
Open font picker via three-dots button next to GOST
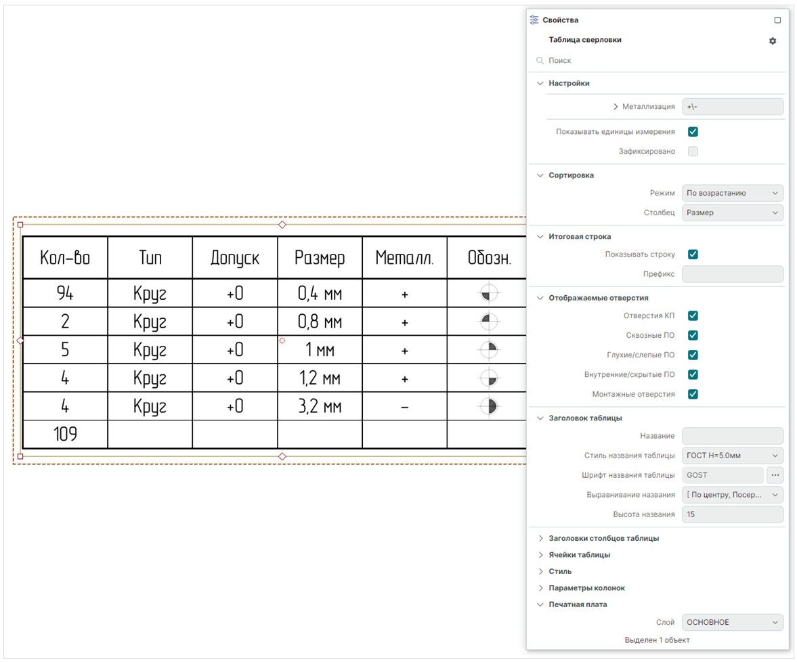click(x=775, y=475)
